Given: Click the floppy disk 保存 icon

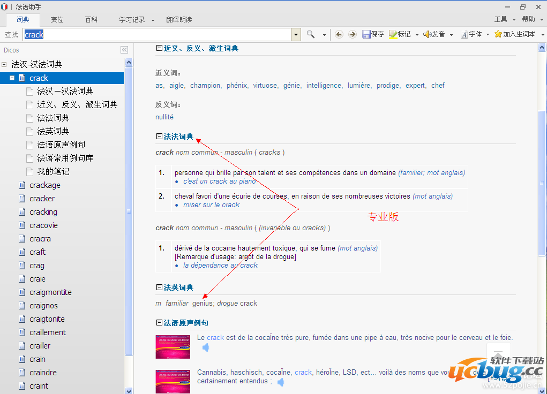Looking at the screenshot, I should [366, 34].
